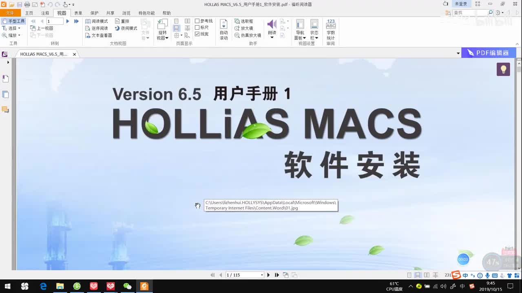Go to next page in status bar
Image resolution: width=522 pixels, height=293 pixels.
pyautogui.click(x=268, y=275)
